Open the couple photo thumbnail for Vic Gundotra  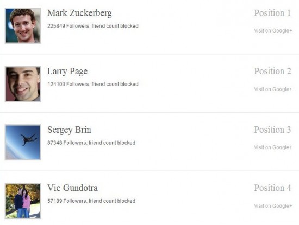coord(23,201)
